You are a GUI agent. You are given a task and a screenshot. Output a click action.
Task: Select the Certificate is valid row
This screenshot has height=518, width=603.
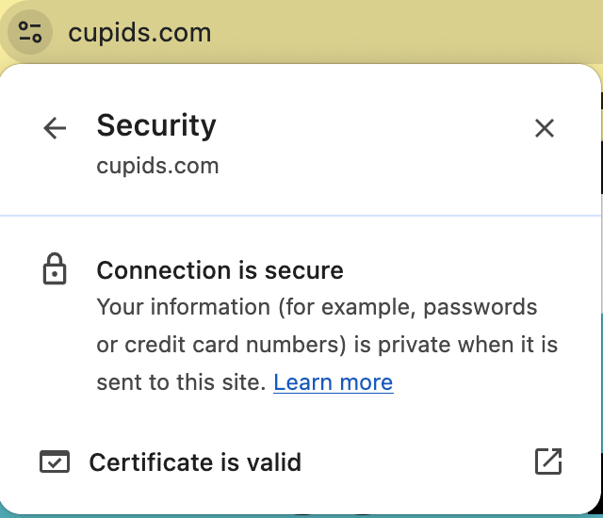click(x=194, y=462)
